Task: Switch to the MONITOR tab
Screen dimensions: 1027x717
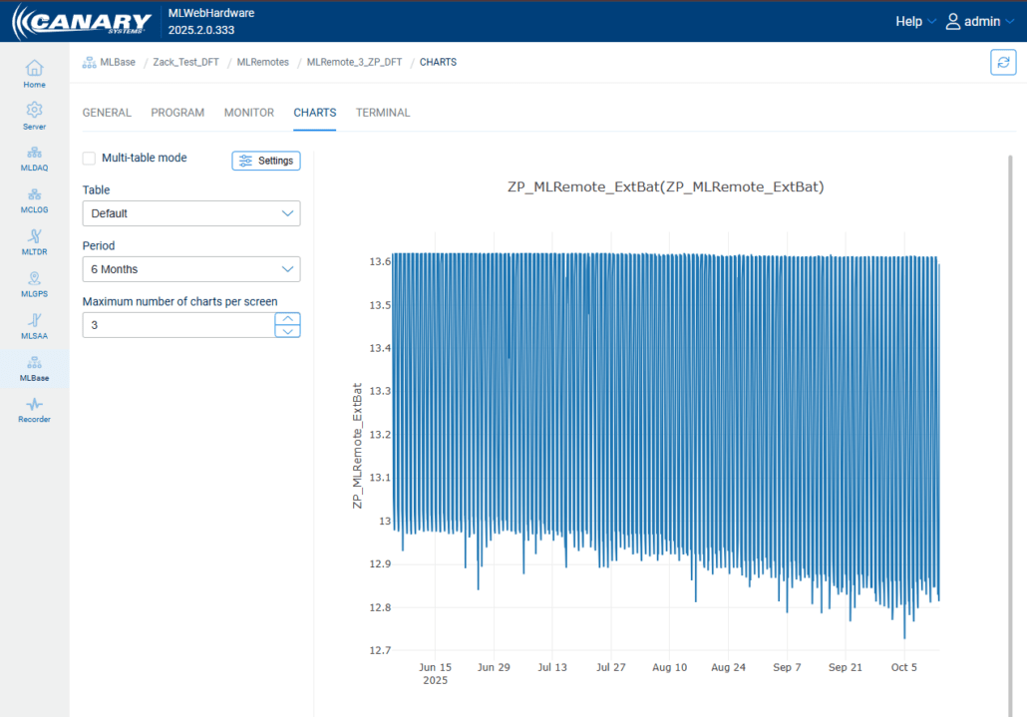Action: point(248,113)
